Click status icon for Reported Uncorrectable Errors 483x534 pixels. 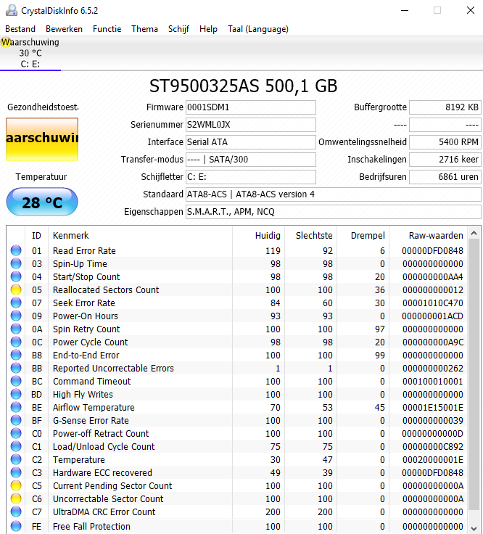16,368
